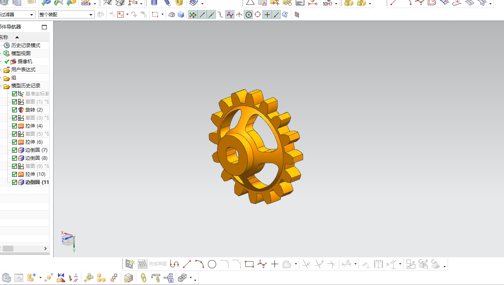The height and width of the screenshot is (285, 504).
Task: Click the Add Component icon
Action: point(31,277)
